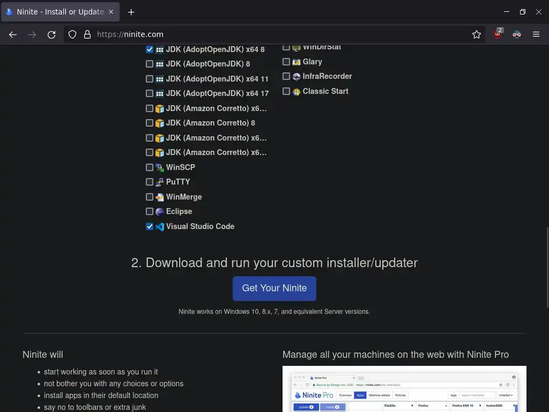Open the goggles extension icon in toolbar
This screenshot has height=412, width=549.
click(x=516, y=34)
